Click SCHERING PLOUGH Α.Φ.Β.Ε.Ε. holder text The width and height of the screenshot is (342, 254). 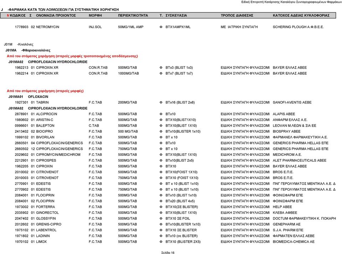click(298, 27)
